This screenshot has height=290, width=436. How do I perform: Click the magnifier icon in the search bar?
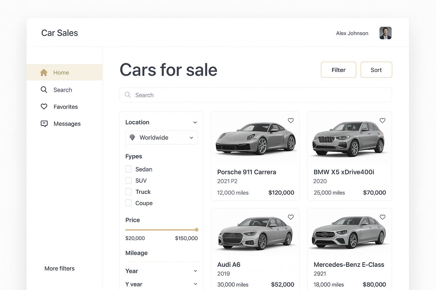click(x=128, y=95)
